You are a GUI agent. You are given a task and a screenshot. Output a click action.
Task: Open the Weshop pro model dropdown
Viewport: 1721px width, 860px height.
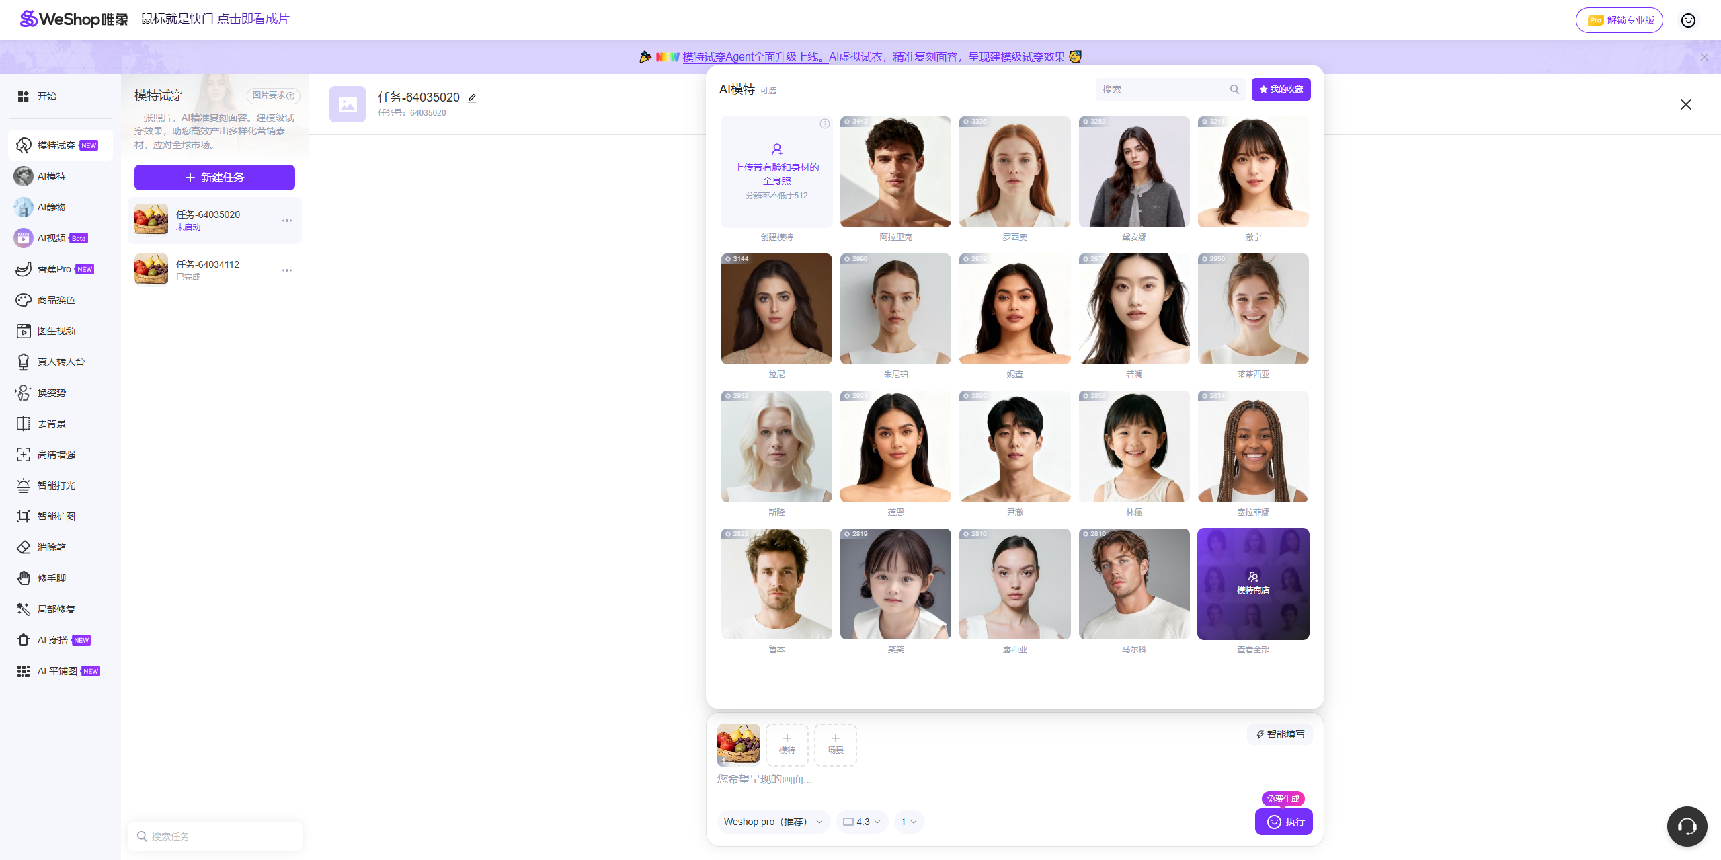(x=772, y=821)
